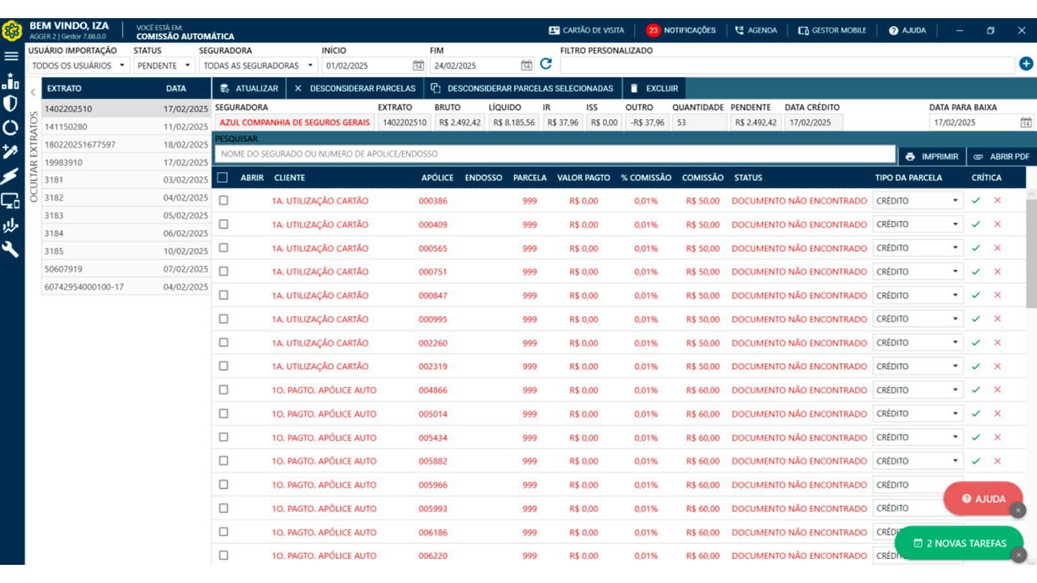Open the STATUS Pendente dropdown
The image size is (1037, 583).
[164, 65]
